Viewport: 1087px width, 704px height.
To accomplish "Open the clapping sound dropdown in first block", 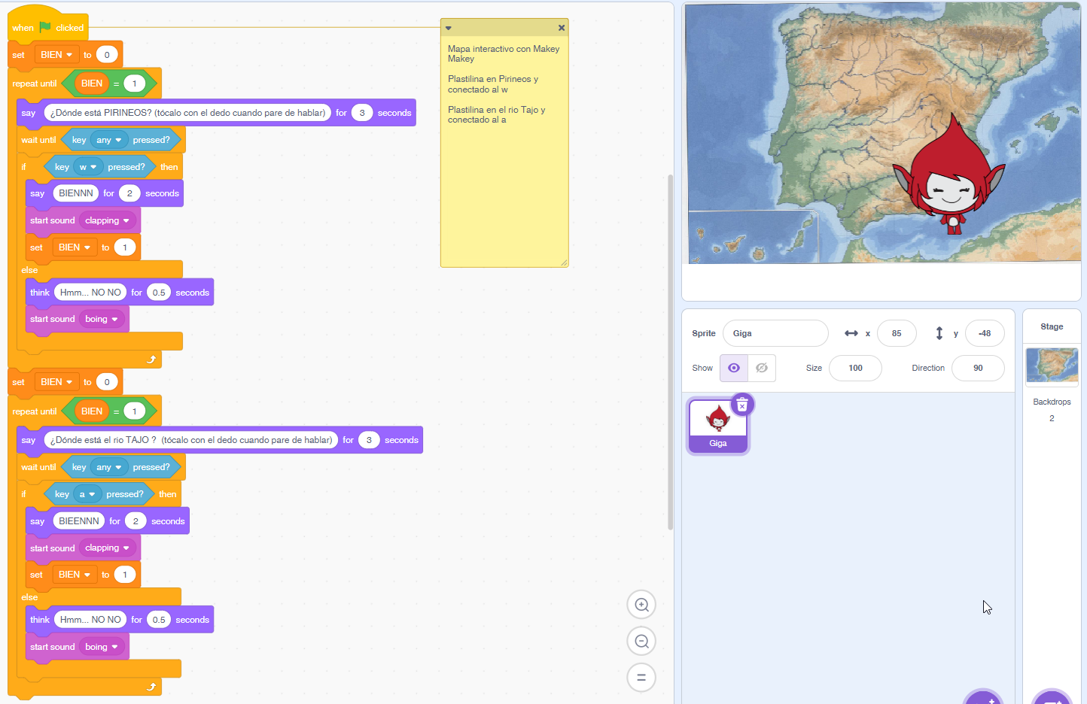I will point(126,221).
